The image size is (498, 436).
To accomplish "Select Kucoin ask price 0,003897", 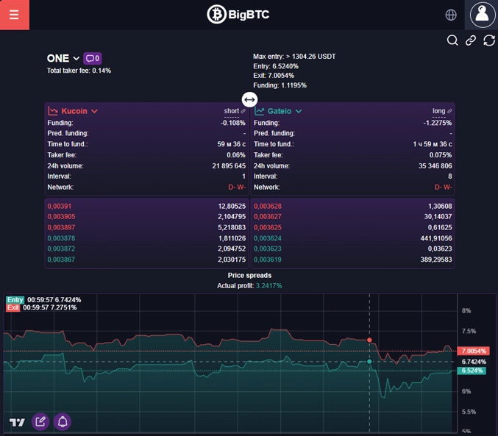I will (x=61, y=227).
